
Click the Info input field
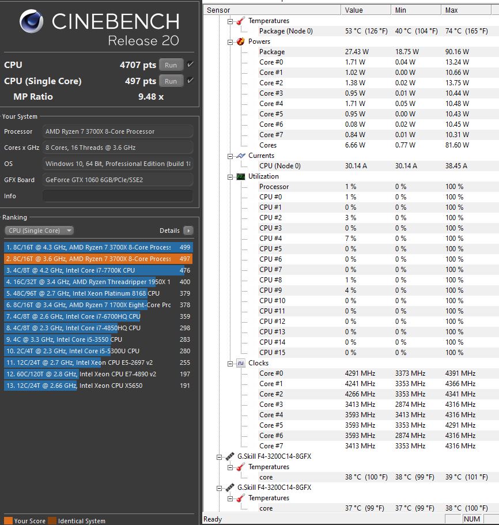118,196
